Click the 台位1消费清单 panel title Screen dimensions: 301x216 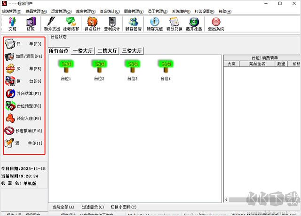(264, 58)
